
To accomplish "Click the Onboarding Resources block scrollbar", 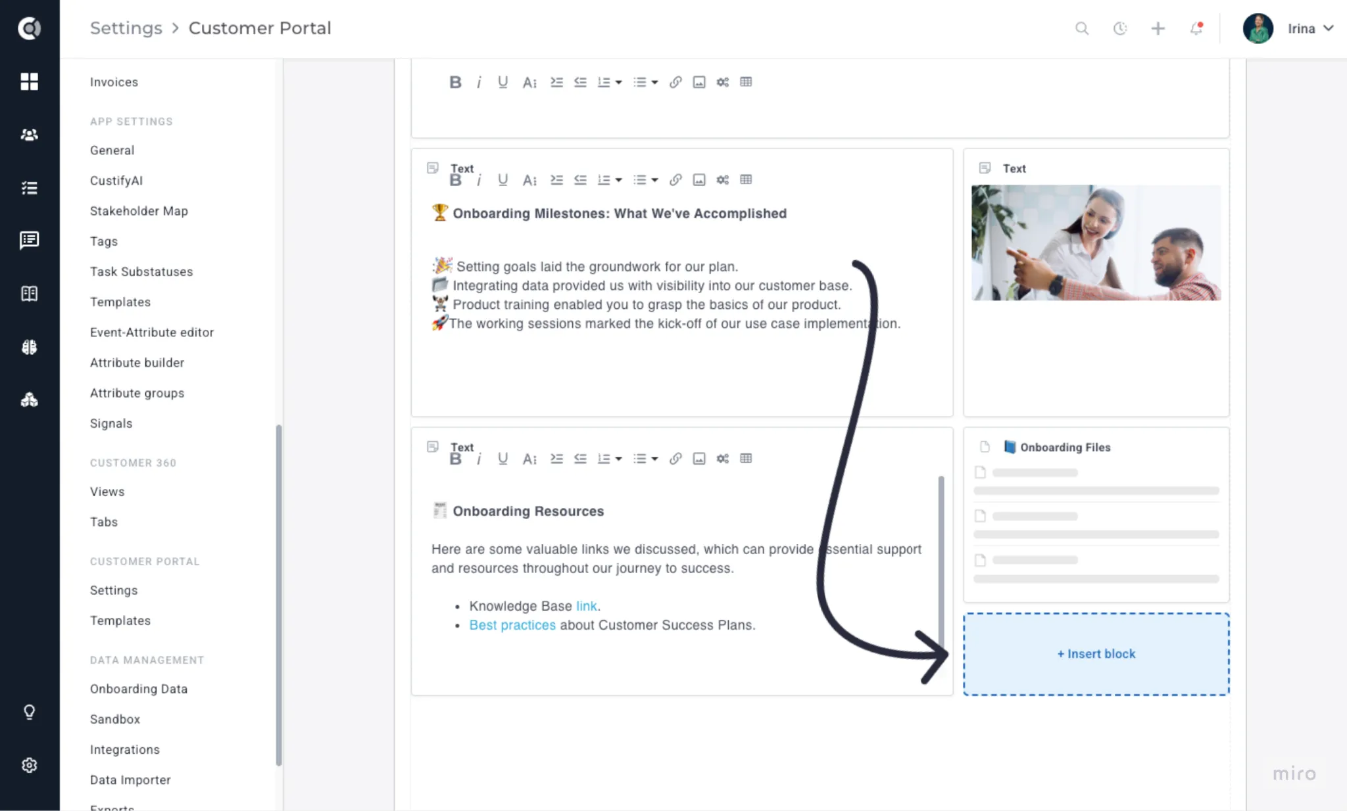I will 941,565.
